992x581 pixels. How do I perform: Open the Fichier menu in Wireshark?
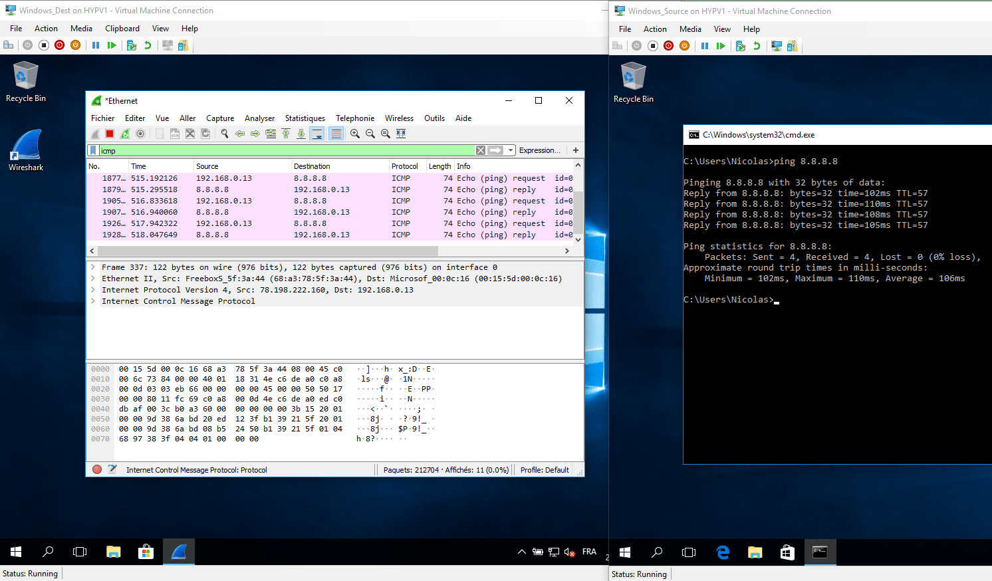coord(103,118)
